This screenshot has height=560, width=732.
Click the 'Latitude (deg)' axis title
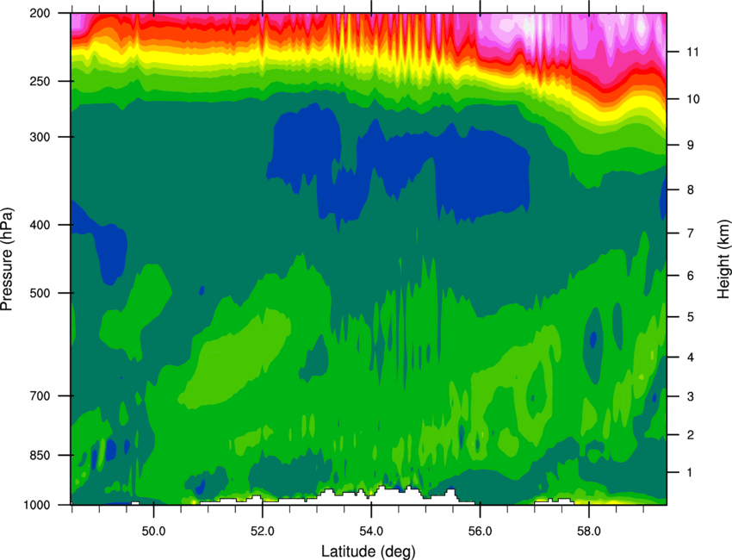[369, 551]
